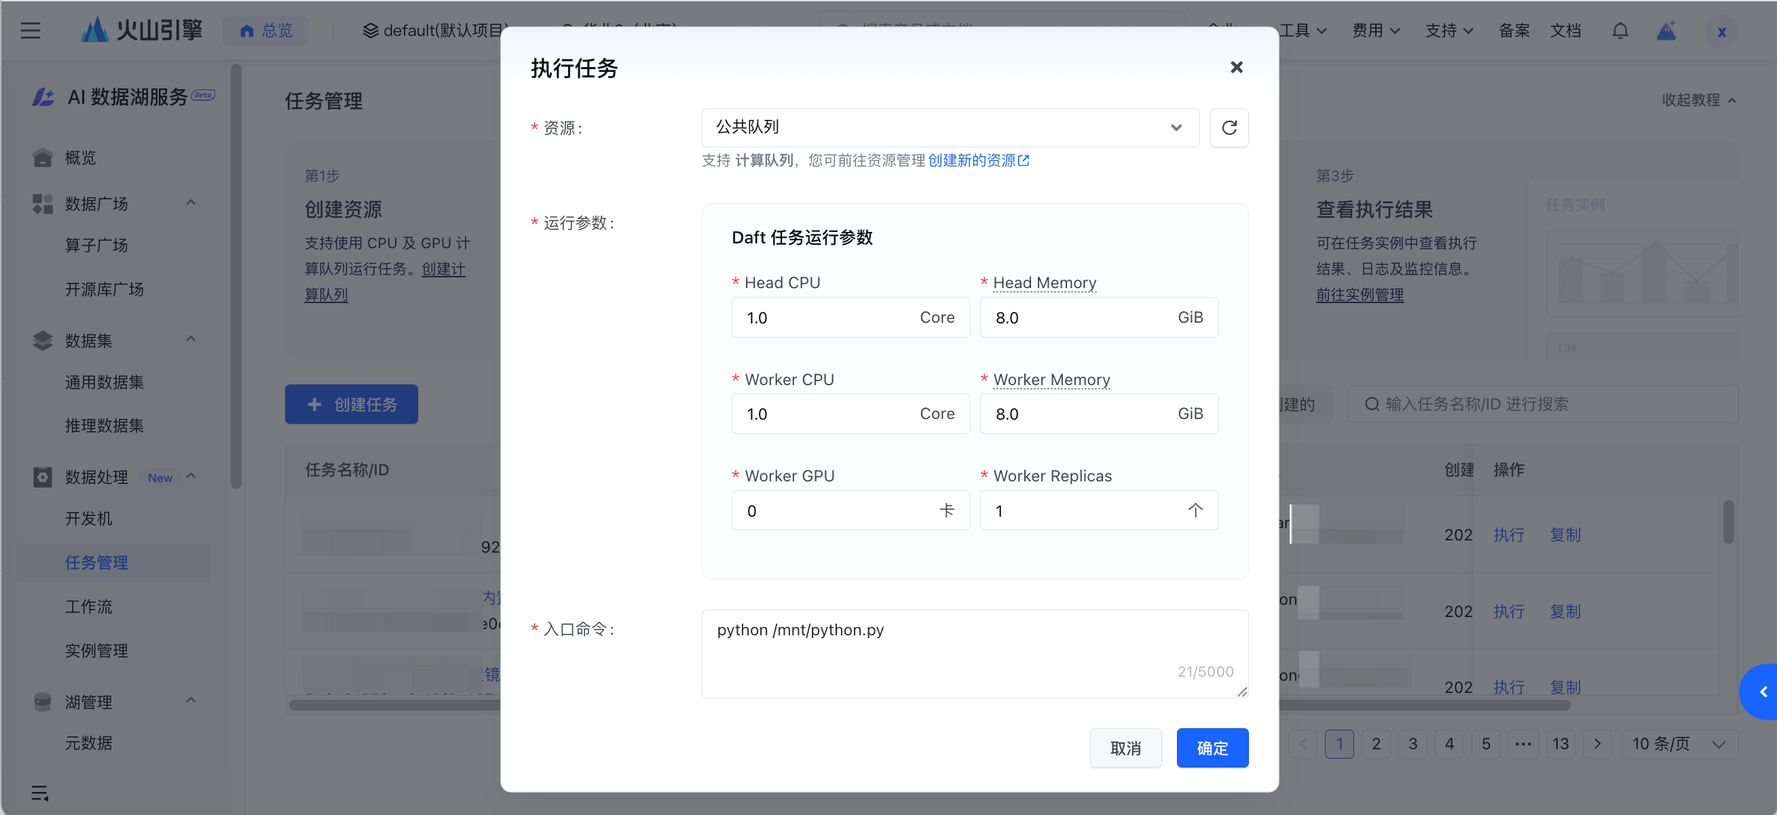Click the 入口命令 command text area
Viewport: 1777px width, 815px height.
tap(974, 652)
